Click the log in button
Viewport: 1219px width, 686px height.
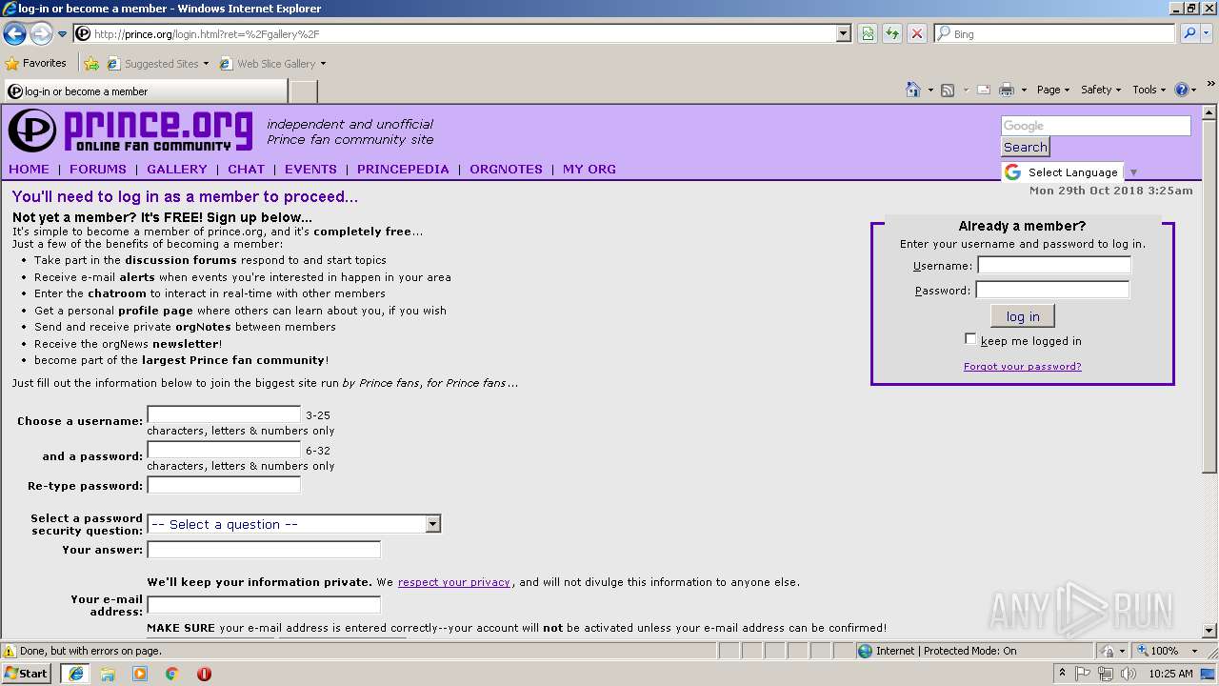pos(1023,316)
